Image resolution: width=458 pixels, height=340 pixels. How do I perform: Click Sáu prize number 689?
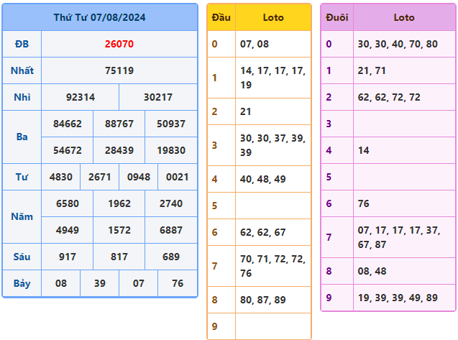coord(170,257)
